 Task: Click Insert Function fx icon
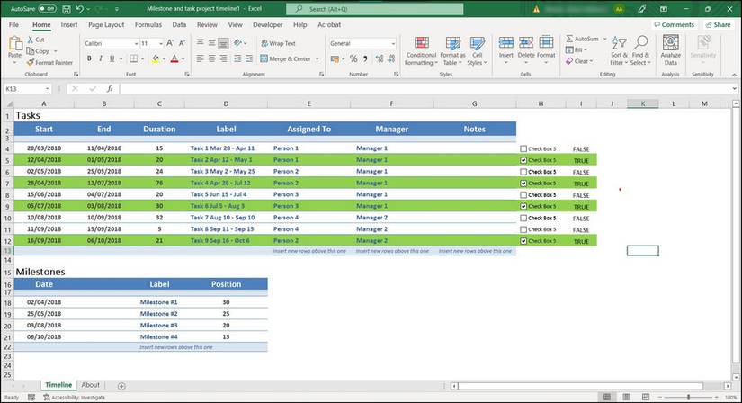tap(110, 88)
